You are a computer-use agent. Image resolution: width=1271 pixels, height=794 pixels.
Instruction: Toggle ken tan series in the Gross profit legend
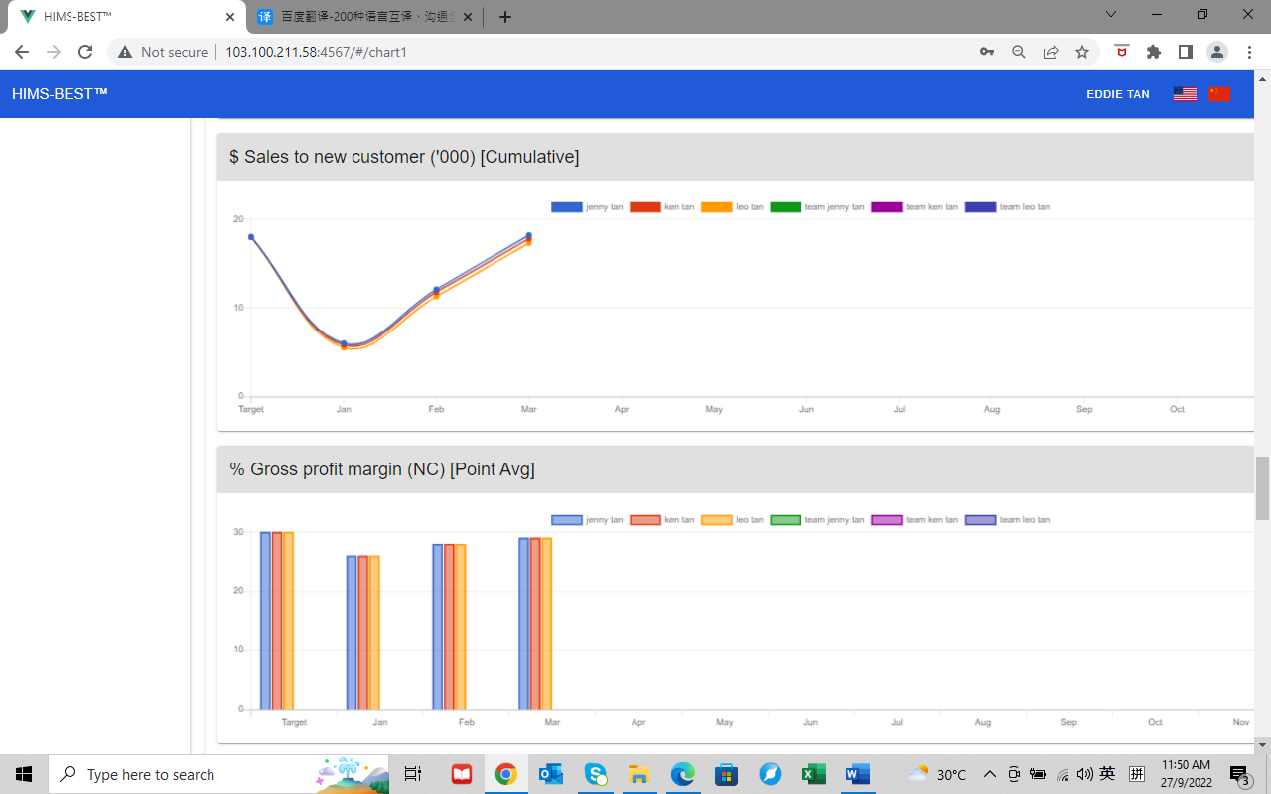coord(663,520)
